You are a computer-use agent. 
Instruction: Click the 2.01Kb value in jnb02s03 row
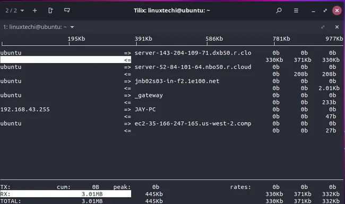[x=329, y=88]
